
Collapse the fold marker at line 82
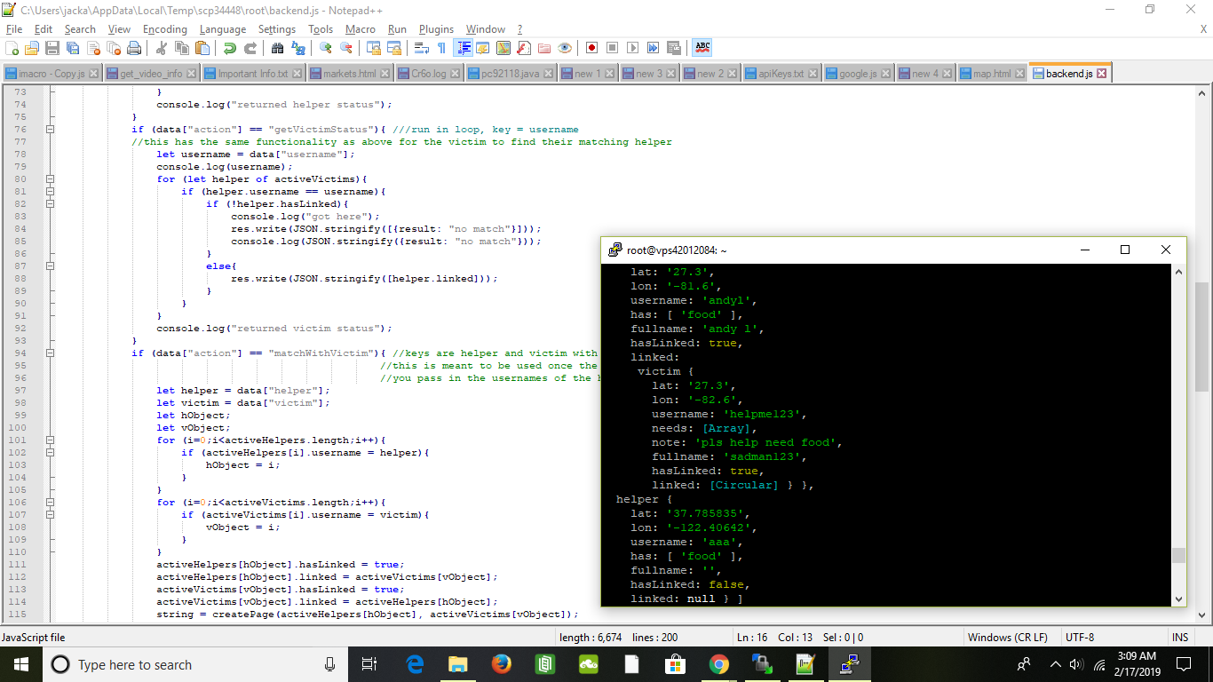pos(51,204)
